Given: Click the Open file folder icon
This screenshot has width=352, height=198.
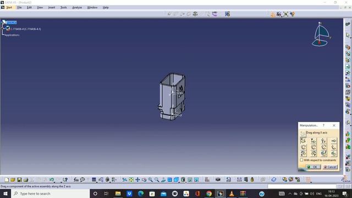Looking at the screenshot, I should (x=13, y=180).
